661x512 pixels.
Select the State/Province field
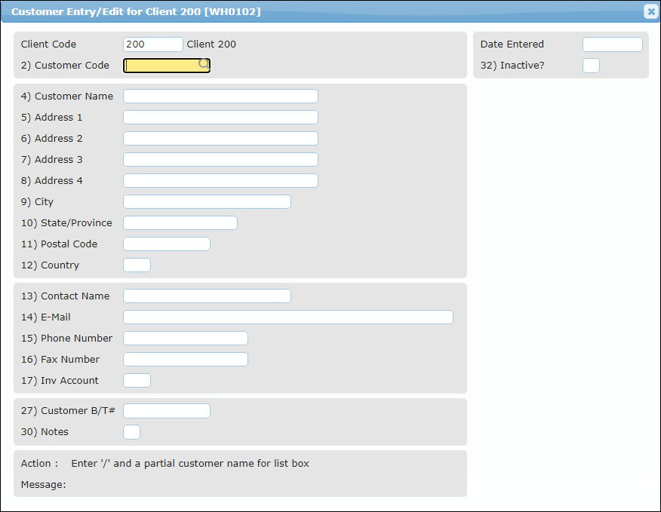180,223
